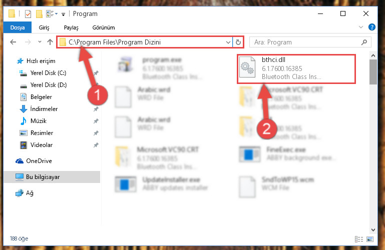Click the up-one-level arrow
Screen dimensions: 385x250
coord(50,42)
